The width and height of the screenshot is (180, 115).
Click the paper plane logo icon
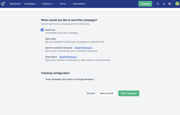(x=3, y=4)
